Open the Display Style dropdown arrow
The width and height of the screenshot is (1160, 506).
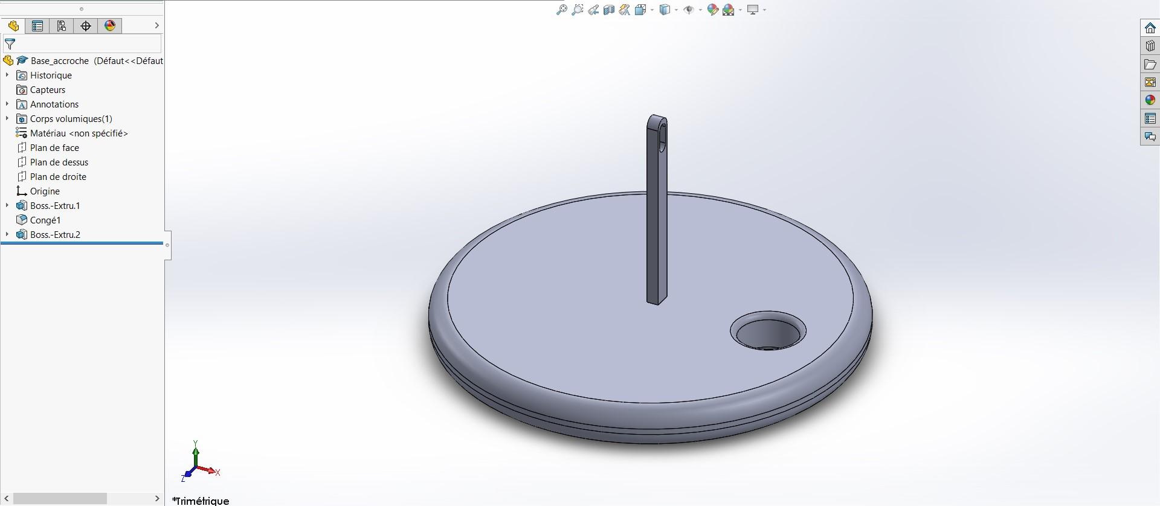tap(676, 10)
